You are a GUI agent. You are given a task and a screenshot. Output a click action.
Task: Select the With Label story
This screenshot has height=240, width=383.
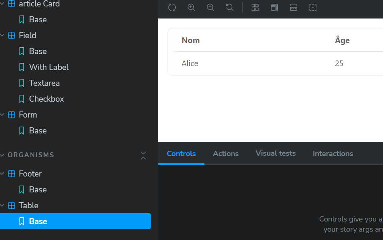49,67
